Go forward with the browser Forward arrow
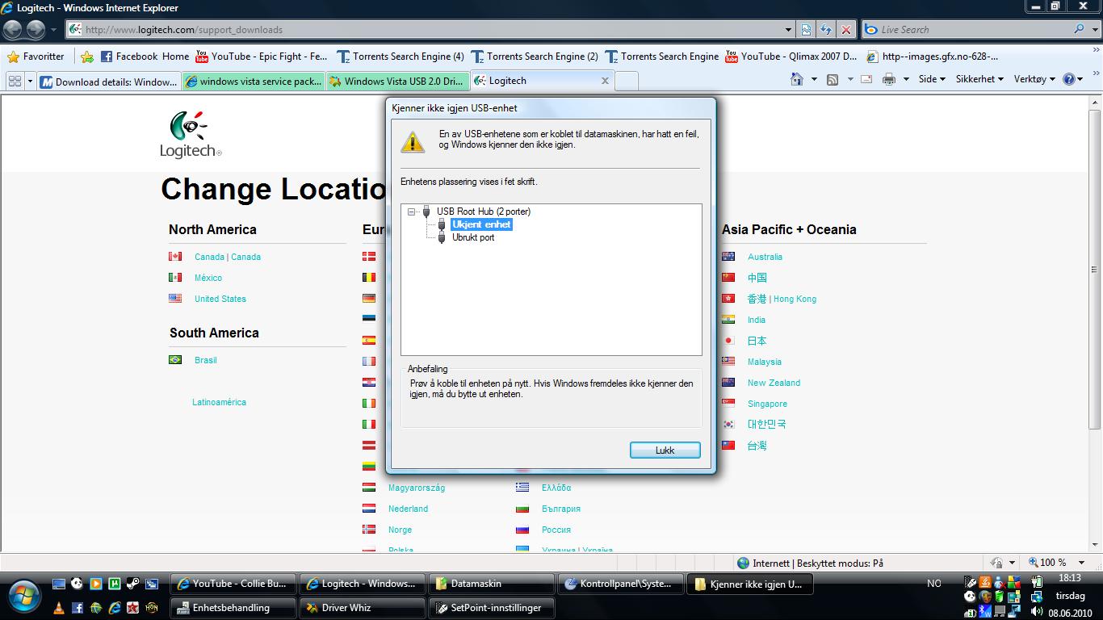1103x620 pixels. coord(36,30)
